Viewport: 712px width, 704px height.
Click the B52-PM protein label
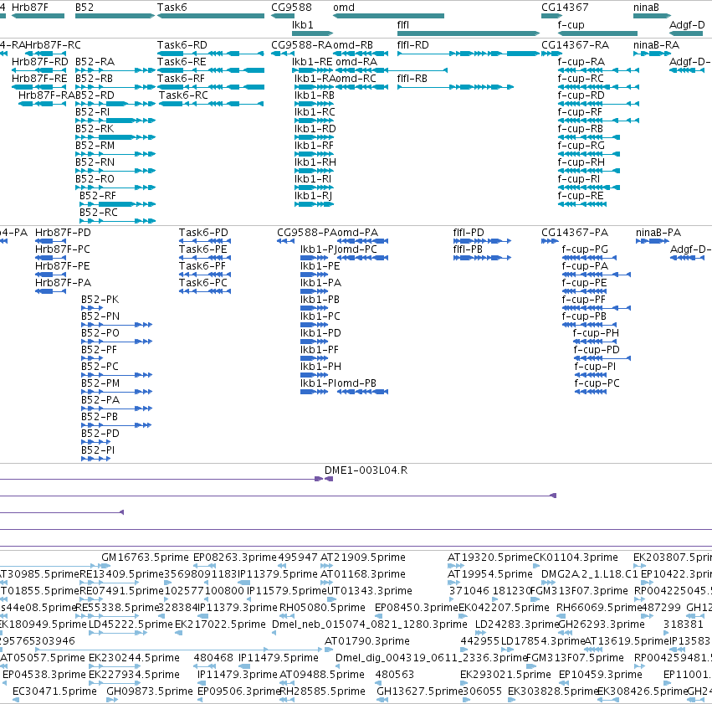point(100,383)
